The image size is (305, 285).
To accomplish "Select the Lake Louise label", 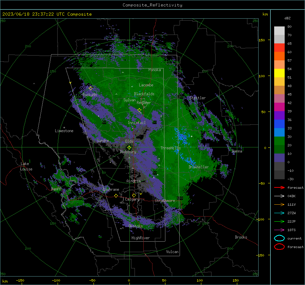I will [x=26, y=166].
